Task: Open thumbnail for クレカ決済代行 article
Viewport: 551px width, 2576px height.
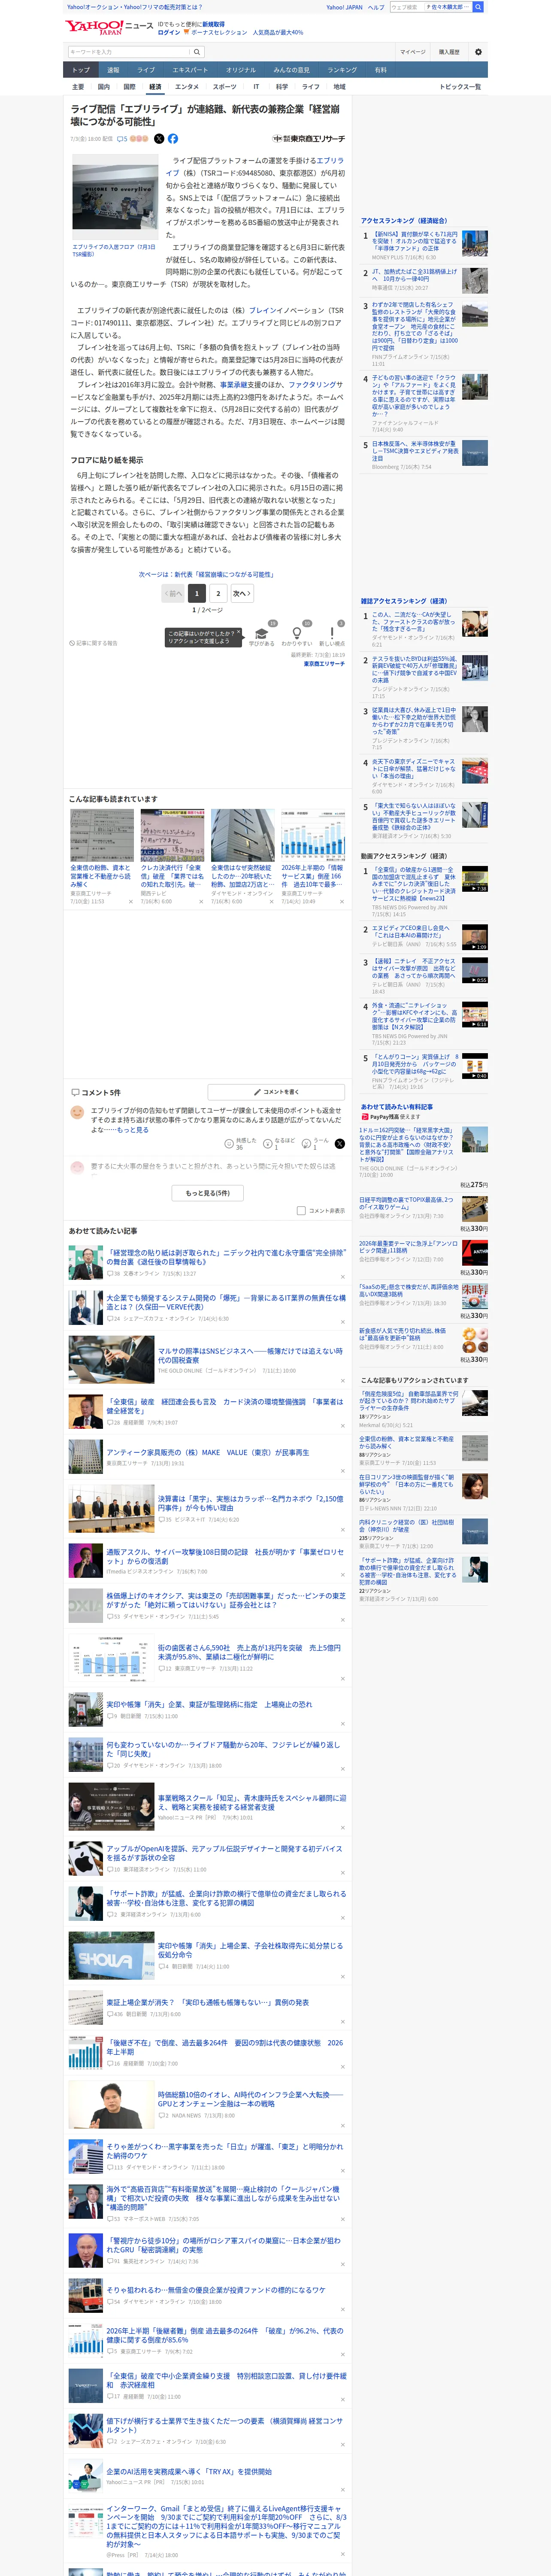Action: (172, 835)
